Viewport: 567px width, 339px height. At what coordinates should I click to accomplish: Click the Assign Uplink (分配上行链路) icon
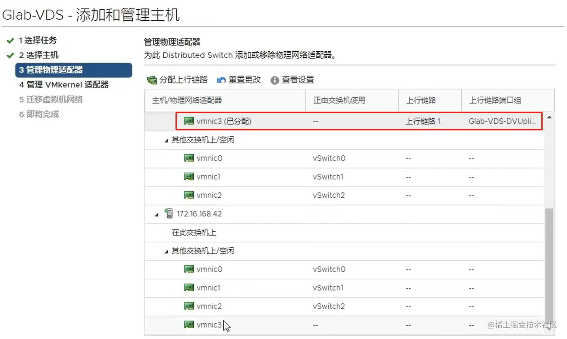point(152,80)
